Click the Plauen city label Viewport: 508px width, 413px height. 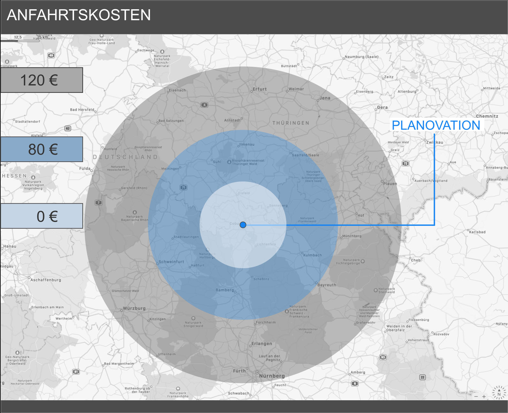coord(390,184)
